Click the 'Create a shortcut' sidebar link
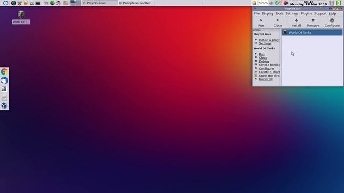The width and height of the screenshot is (344, 193). (269, 72)
